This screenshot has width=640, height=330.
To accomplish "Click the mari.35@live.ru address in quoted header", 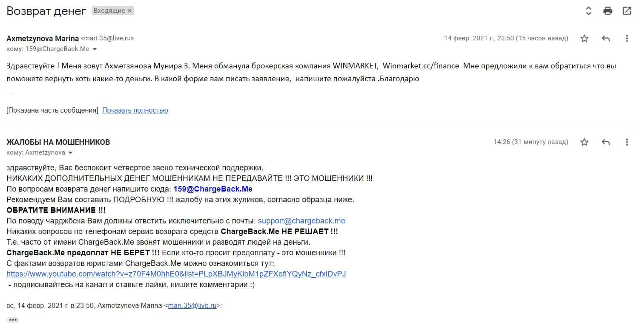I will coord(192,305).
